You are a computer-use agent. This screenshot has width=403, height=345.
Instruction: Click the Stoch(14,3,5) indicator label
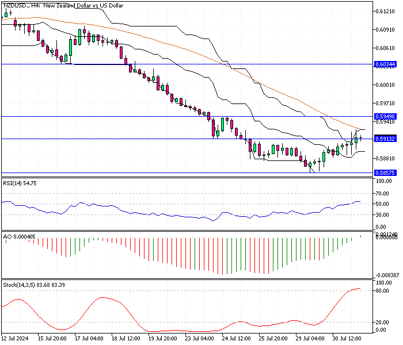point(26,286)
